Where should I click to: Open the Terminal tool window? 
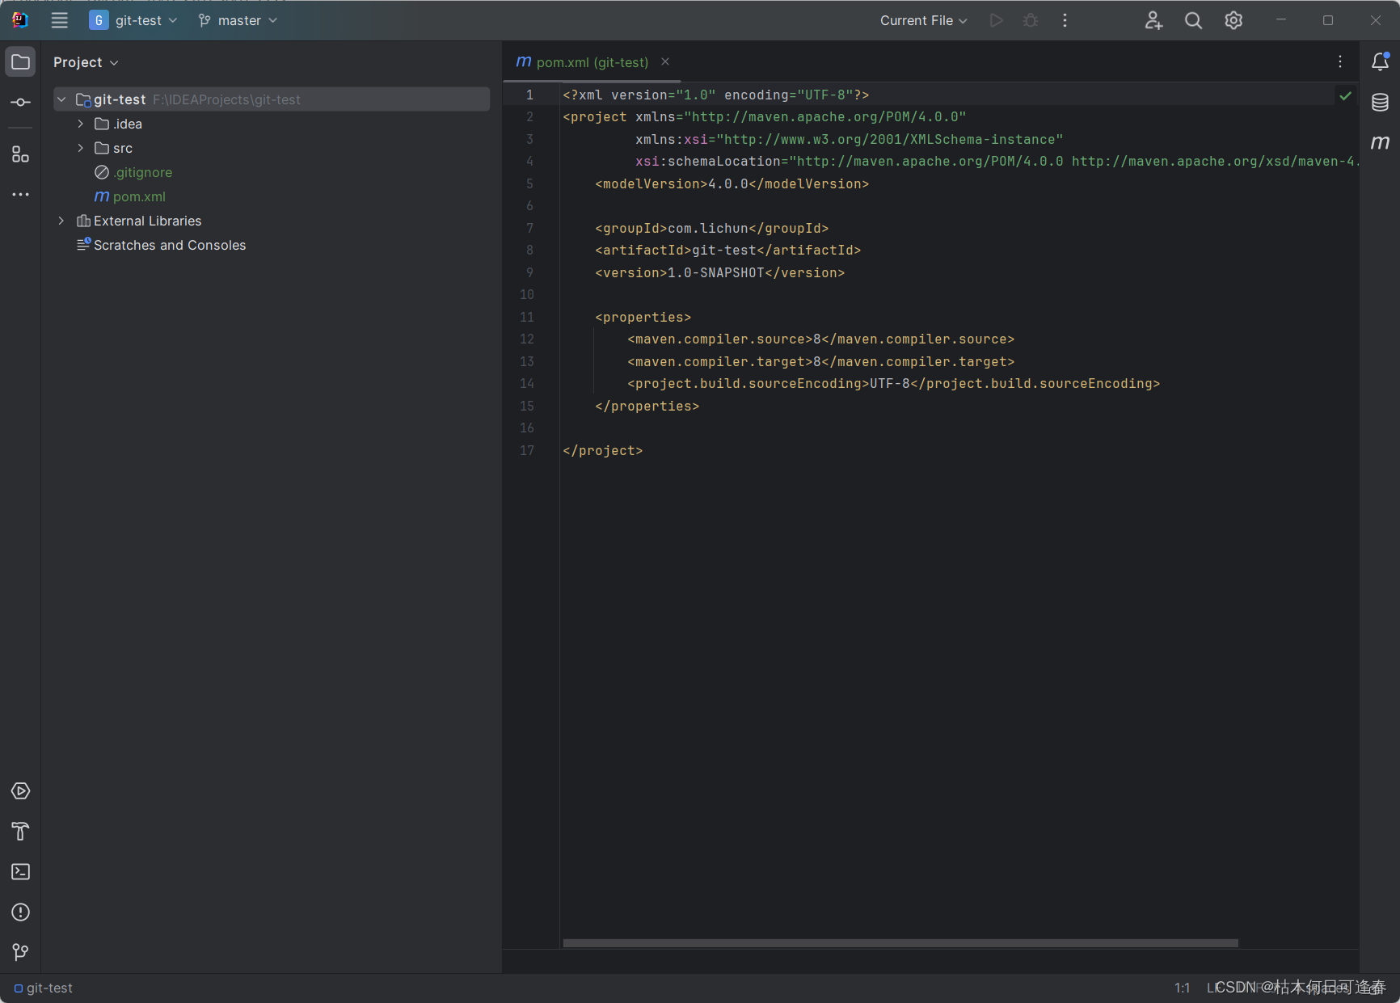pos(20,872)
